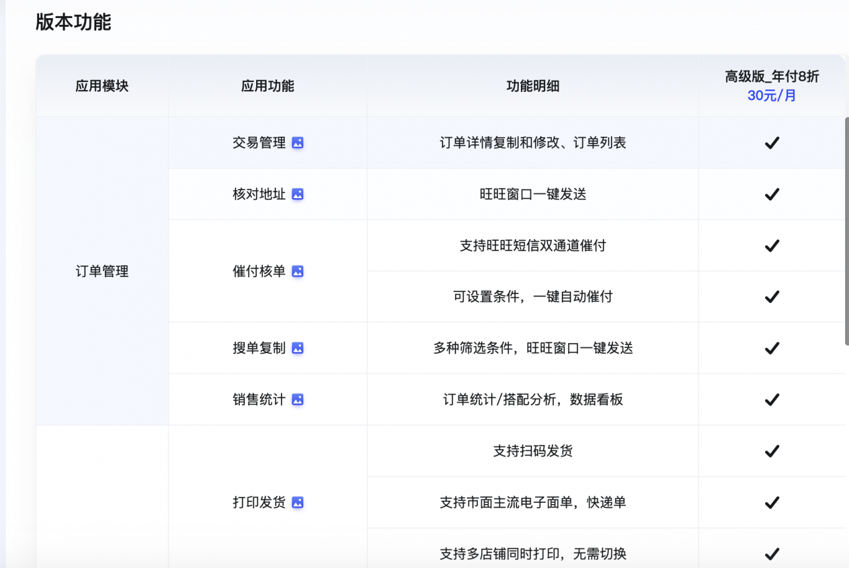
Task: Open image icon next to 催付核单
Action: pos(298,272)
